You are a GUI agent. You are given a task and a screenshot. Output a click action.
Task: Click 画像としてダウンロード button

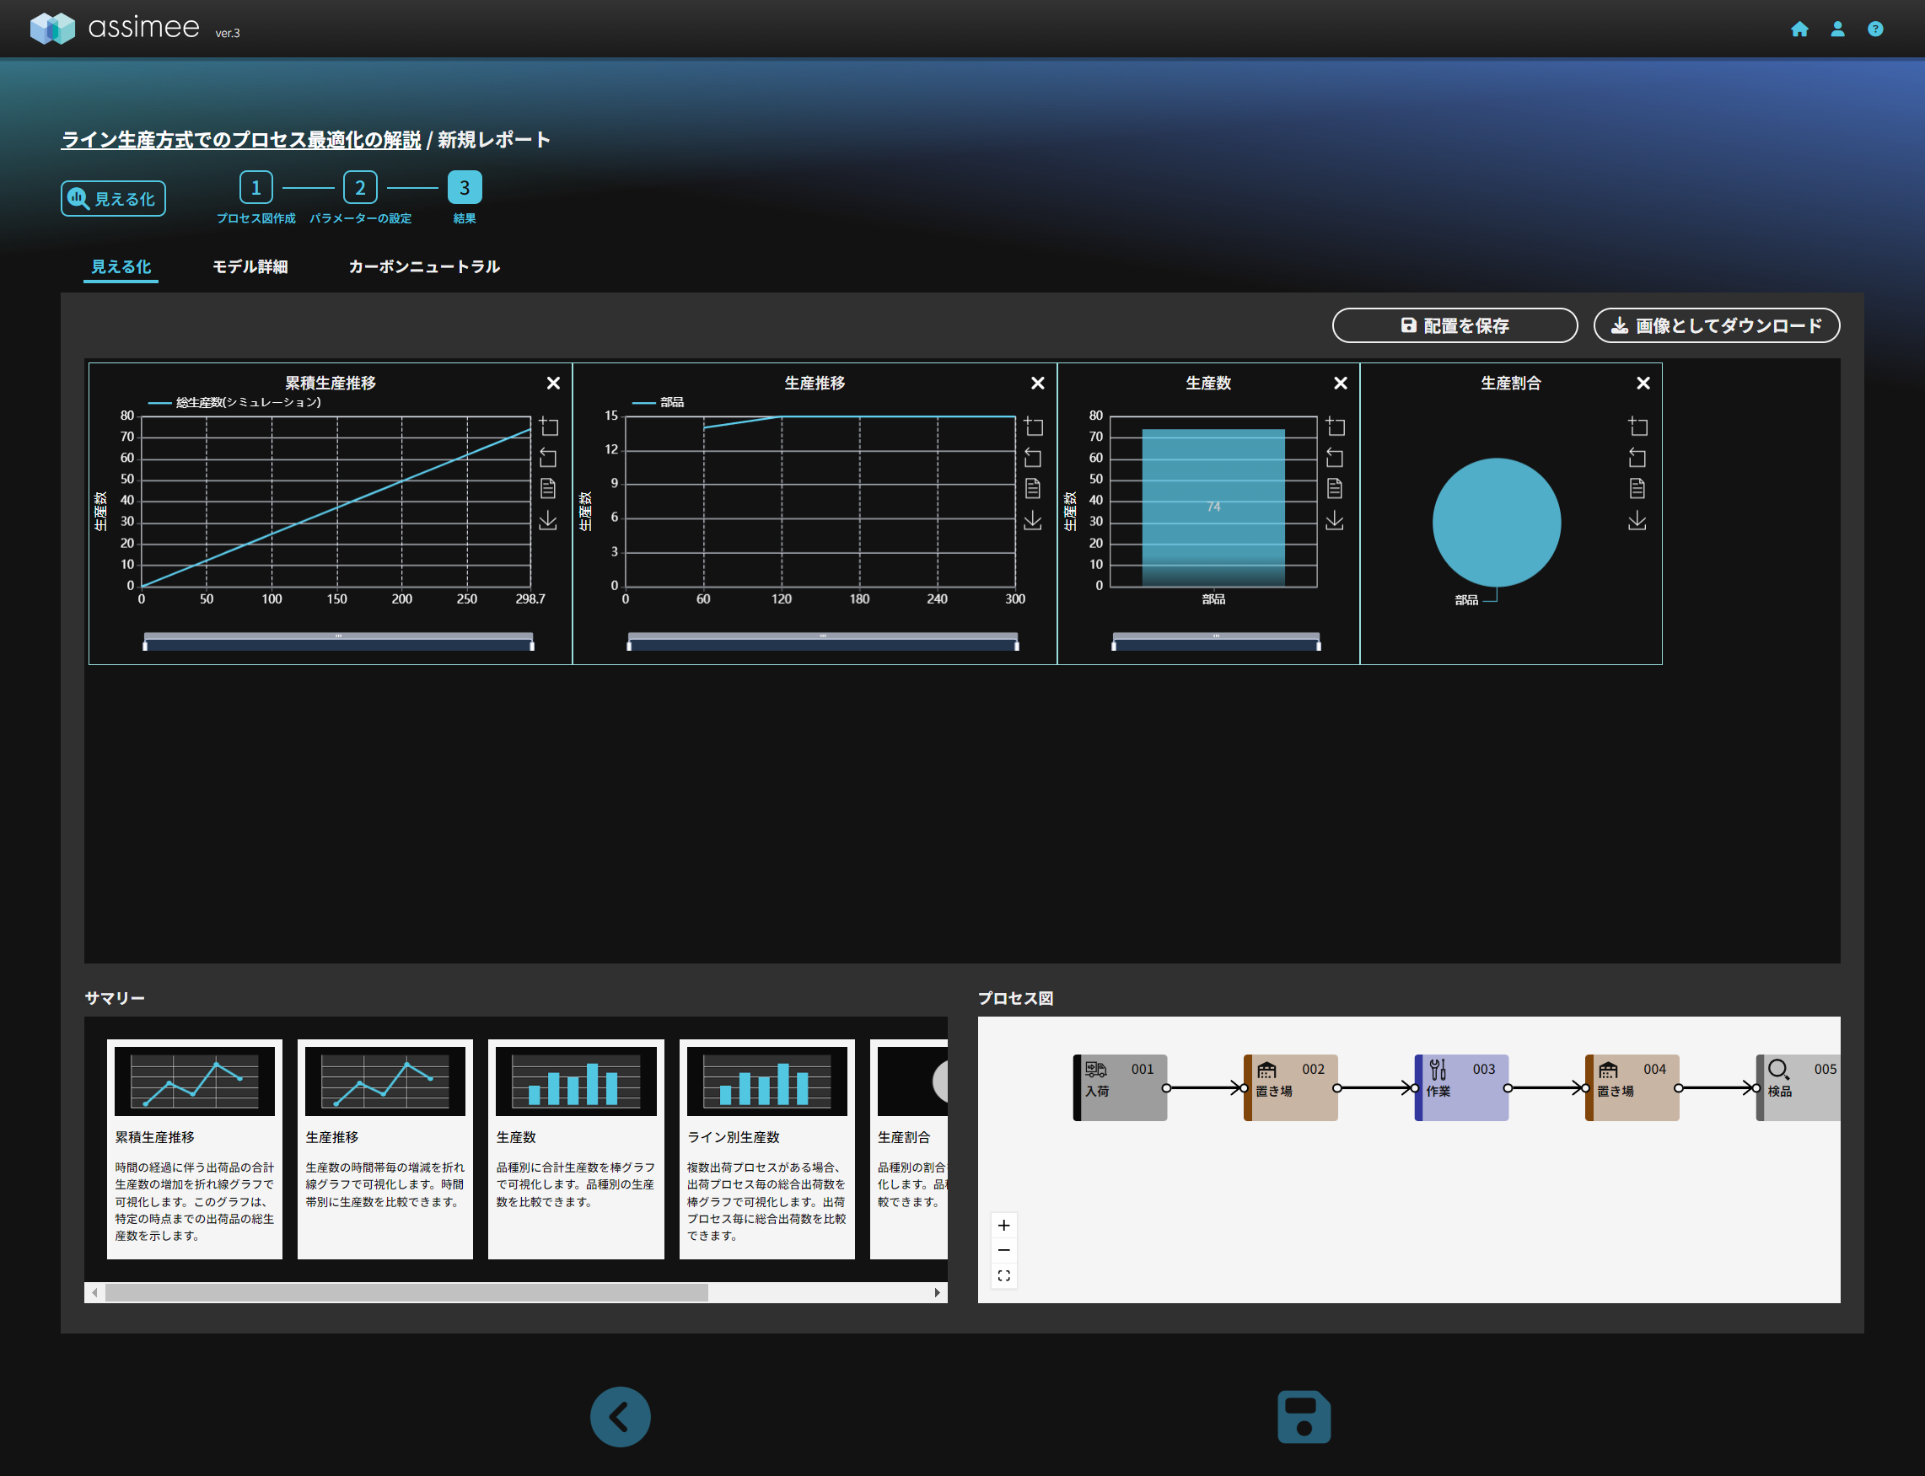[1716, 326]
